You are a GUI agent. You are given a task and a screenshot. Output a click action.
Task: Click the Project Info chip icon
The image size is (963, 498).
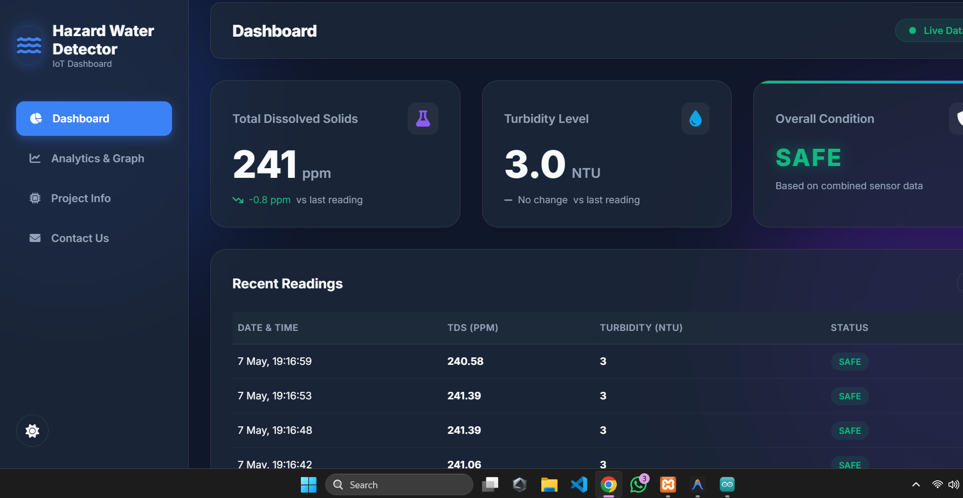click(35, 198)
